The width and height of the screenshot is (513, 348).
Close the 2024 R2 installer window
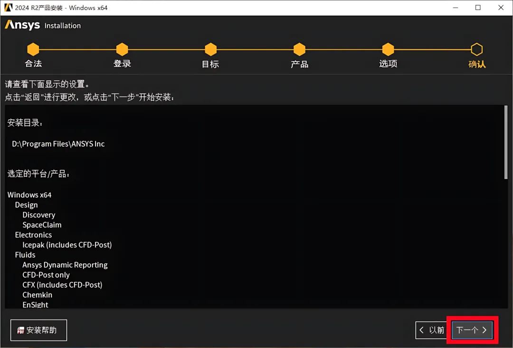(501, 8)
